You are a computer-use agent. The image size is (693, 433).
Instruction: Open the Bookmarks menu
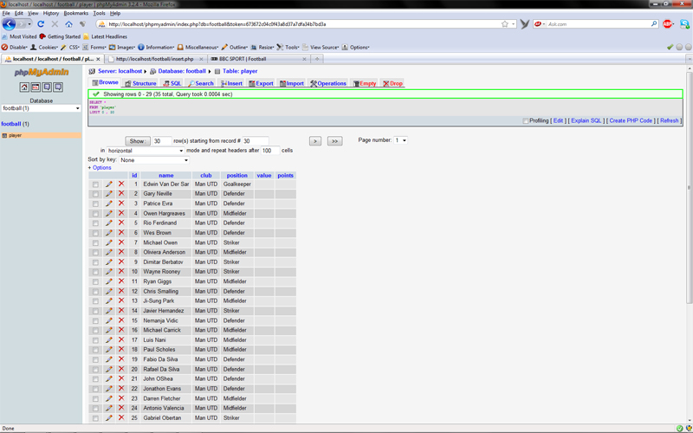[76, 13]
